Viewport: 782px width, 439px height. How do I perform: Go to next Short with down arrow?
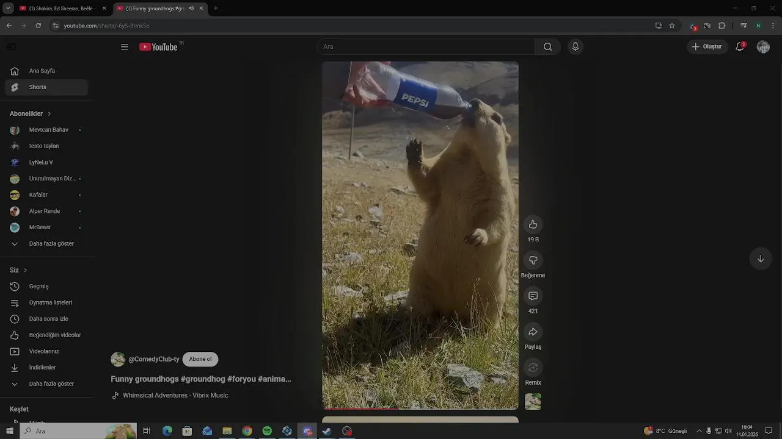click(x=761, y=259)
